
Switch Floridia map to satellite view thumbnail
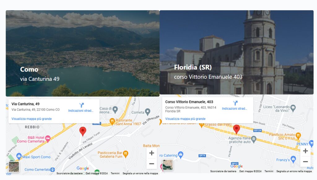click(168, 165)
